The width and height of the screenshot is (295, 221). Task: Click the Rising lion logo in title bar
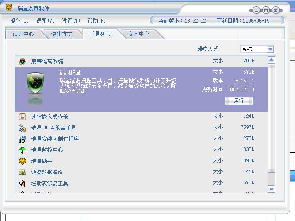click(9, 8)
